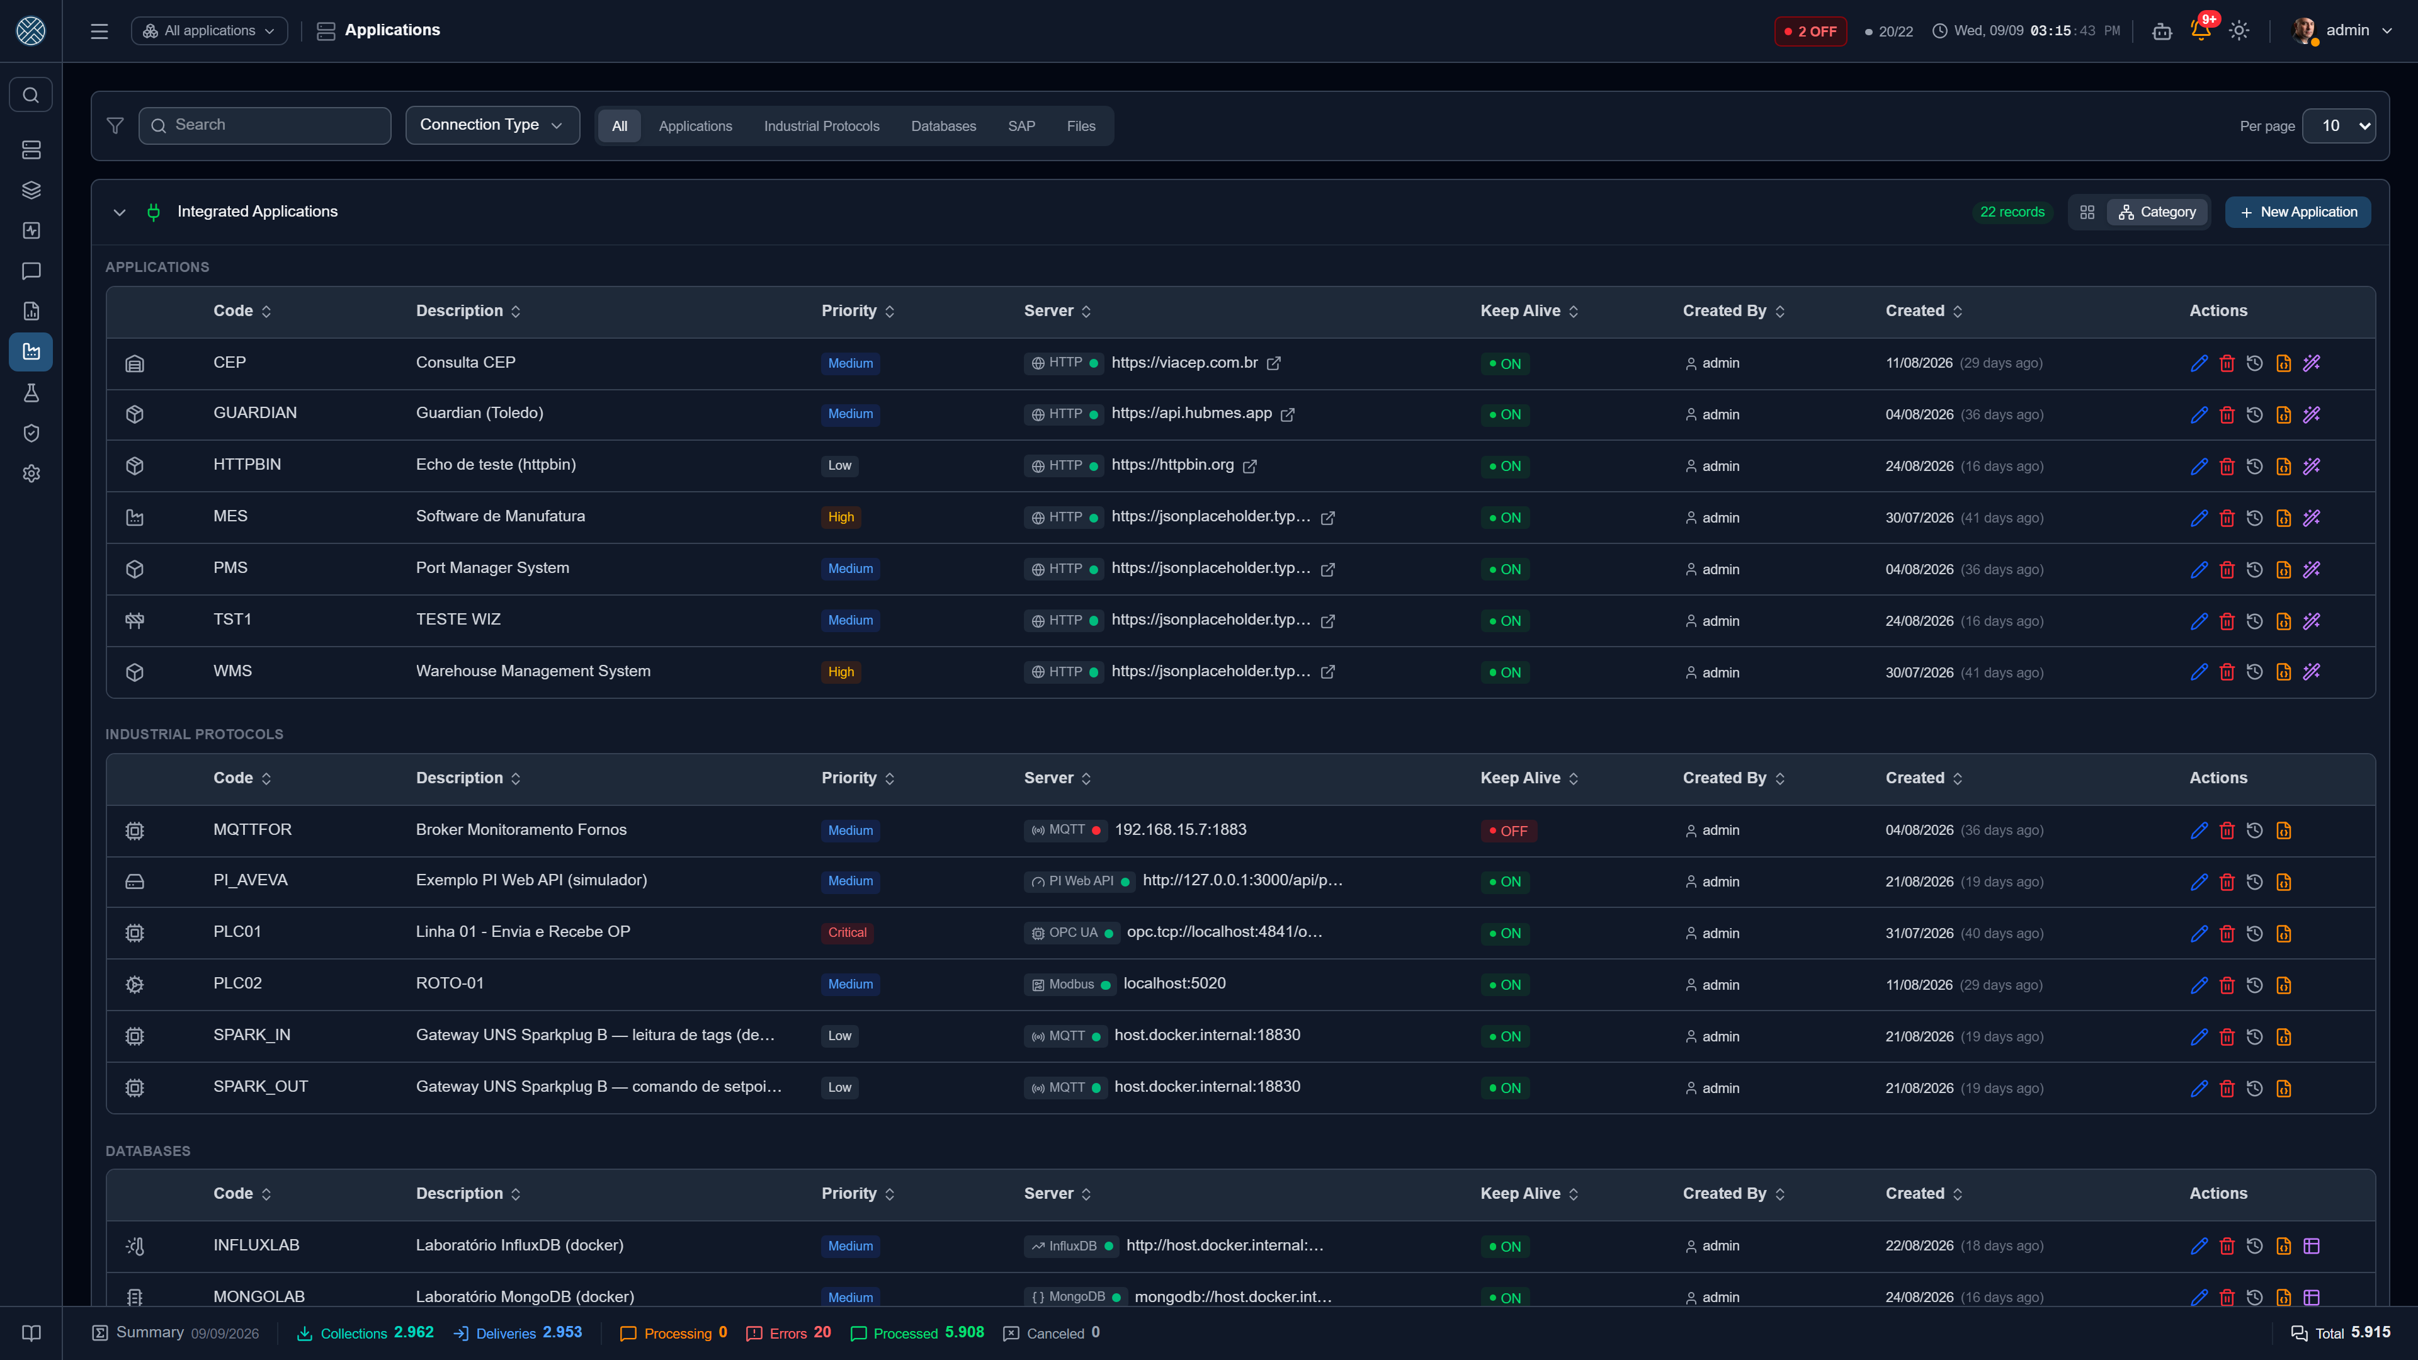The image size is (2418, 1360).
Task: Click the 22 records badge
Action: [x=2012, y=212]
